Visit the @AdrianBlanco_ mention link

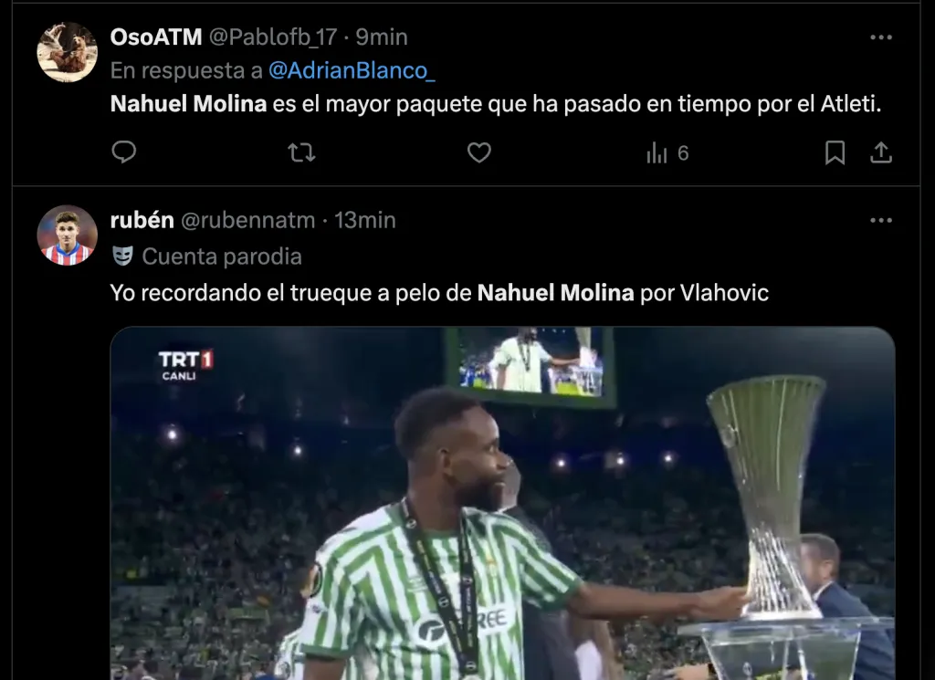pos(352,70)
